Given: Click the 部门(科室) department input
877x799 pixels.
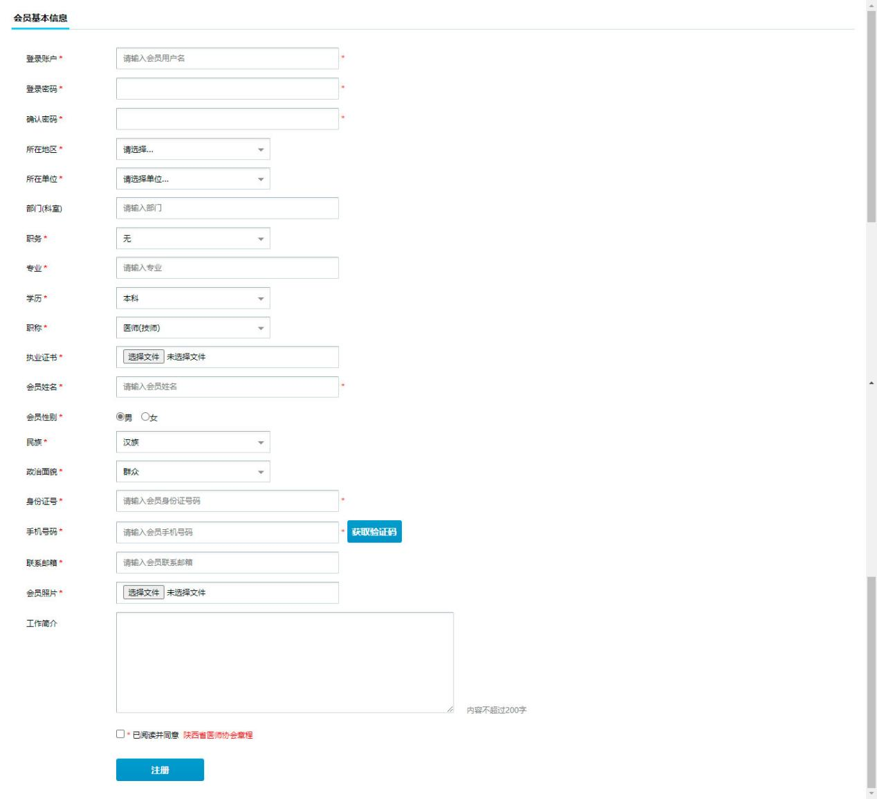Looking at the screenshot, I should [x=228, y=208].
